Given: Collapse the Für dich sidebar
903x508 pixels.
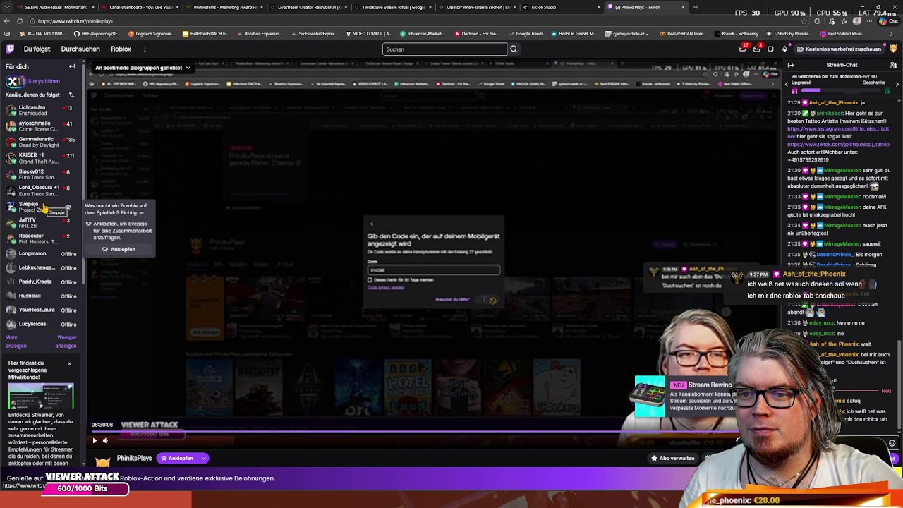Looking at the screenshot, I should 71,66.
